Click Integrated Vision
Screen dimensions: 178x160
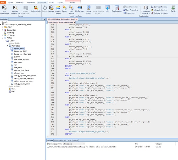point(159,10)
